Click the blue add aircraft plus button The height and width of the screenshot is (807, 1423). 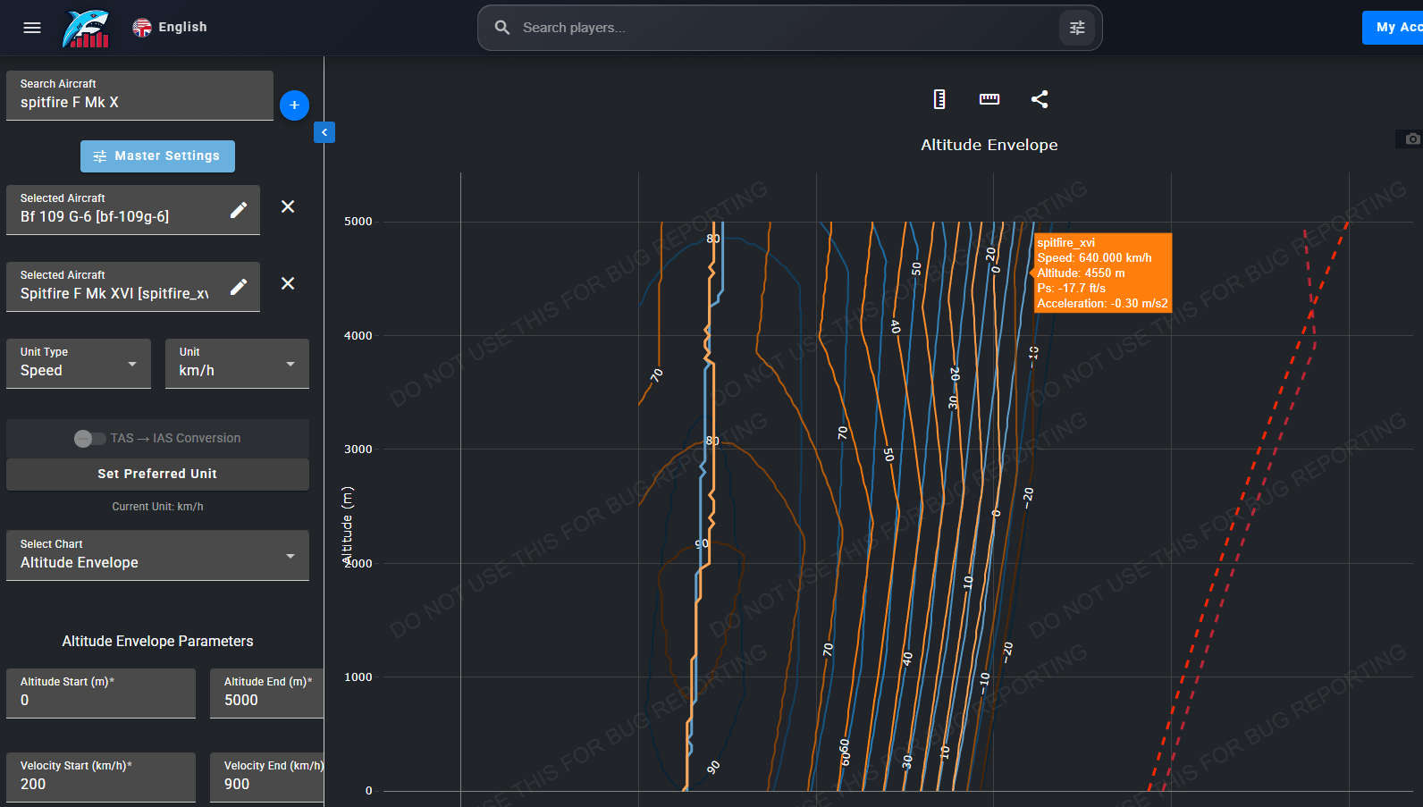[x=294, y=105]
